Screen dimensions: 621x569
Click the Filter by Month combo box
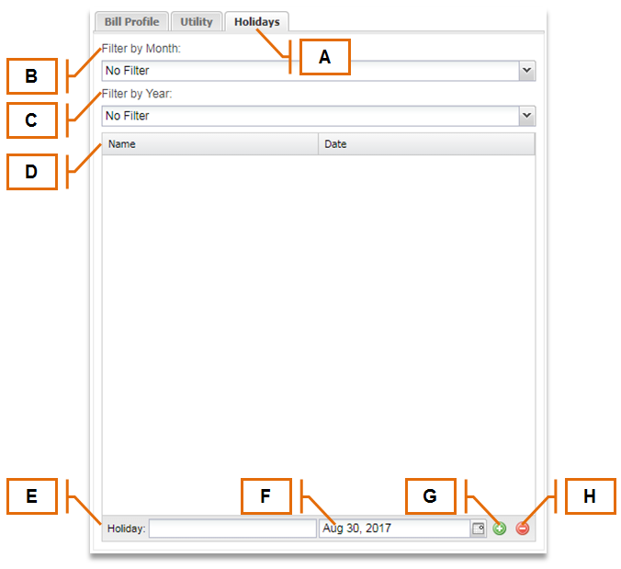(x=319, y=71)
